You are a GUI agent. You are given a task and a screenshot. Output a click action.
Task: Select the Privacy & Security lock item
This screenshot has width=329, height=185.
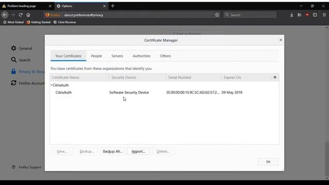[28, 72]
